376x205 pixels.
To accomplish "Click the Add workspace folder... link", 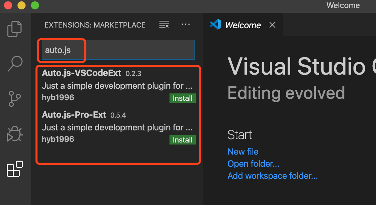I will [x=272, y=176].
